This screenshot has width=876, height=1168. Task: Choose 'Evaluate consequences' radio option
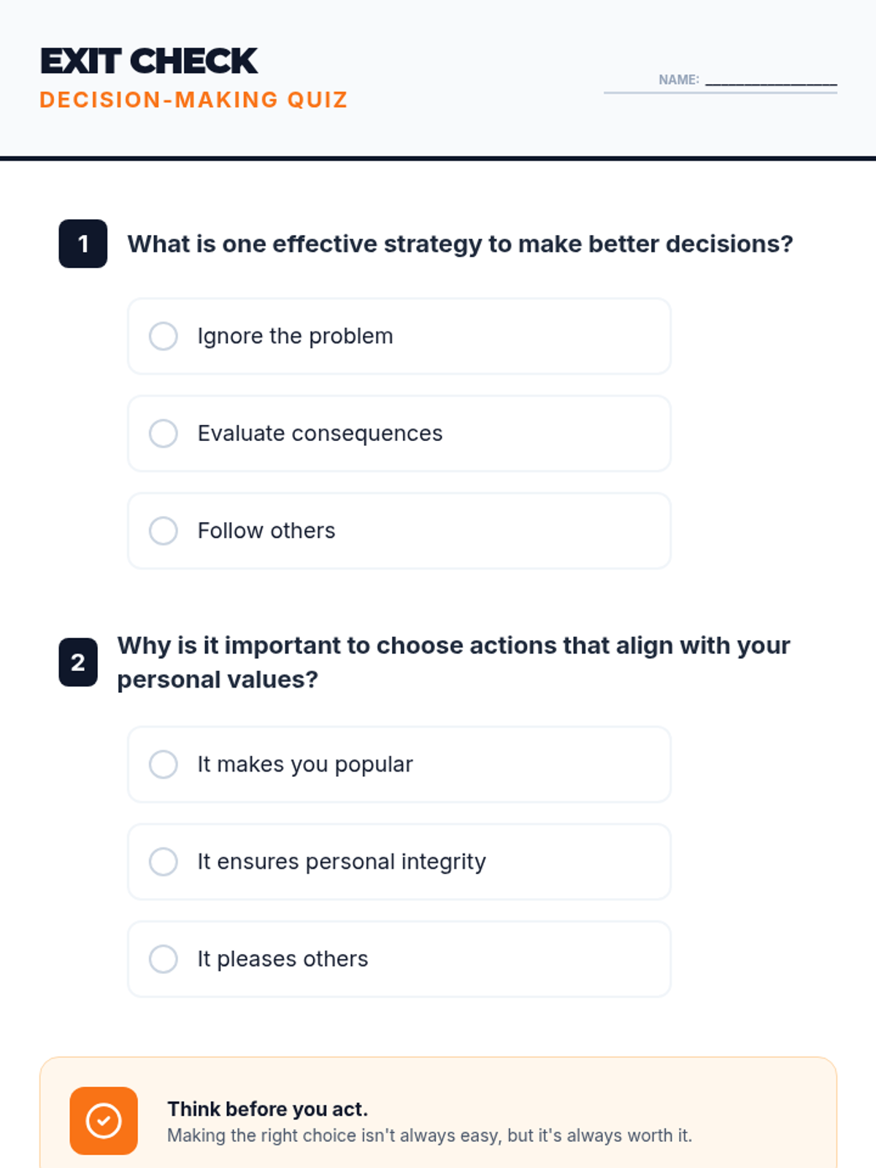(x=164, y=434)
